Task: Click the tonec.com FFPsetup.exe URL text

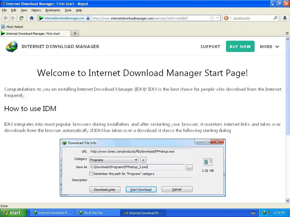Action: (132, 151)
